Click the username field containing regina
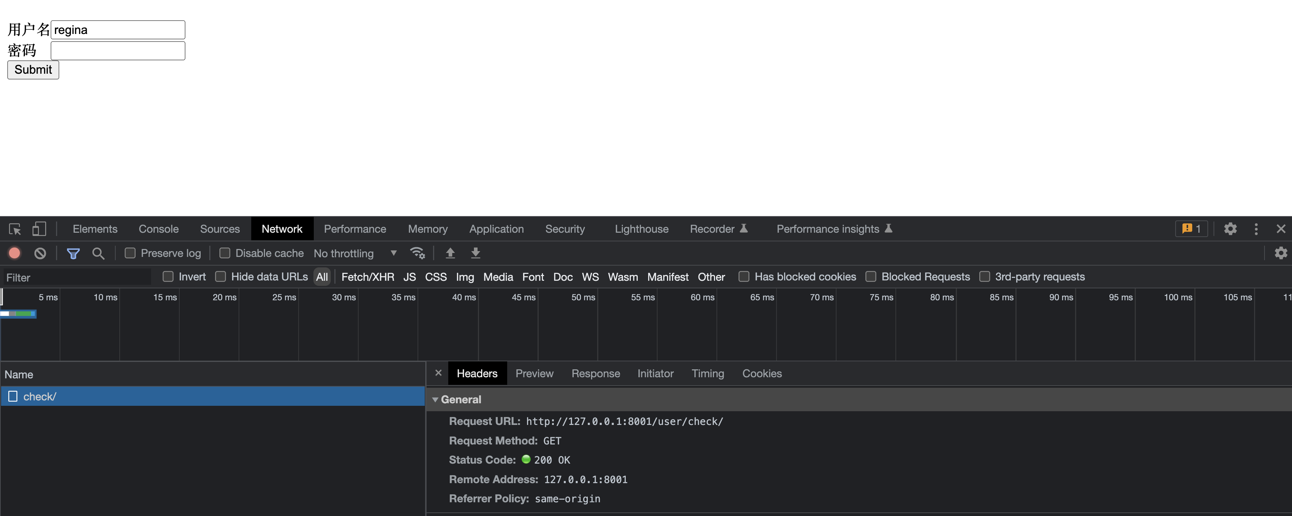The width and height of the screenshot is (1292, 516). [118, 30]
